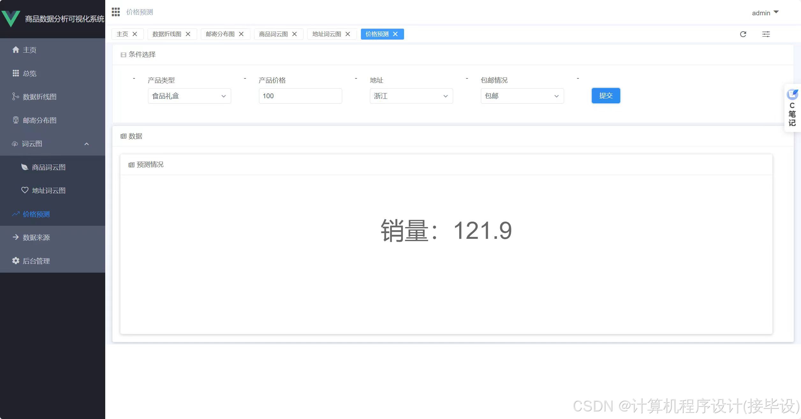Close the active 价格预测 tab
This screenshot has width=801, height=419.
[395, 34]
